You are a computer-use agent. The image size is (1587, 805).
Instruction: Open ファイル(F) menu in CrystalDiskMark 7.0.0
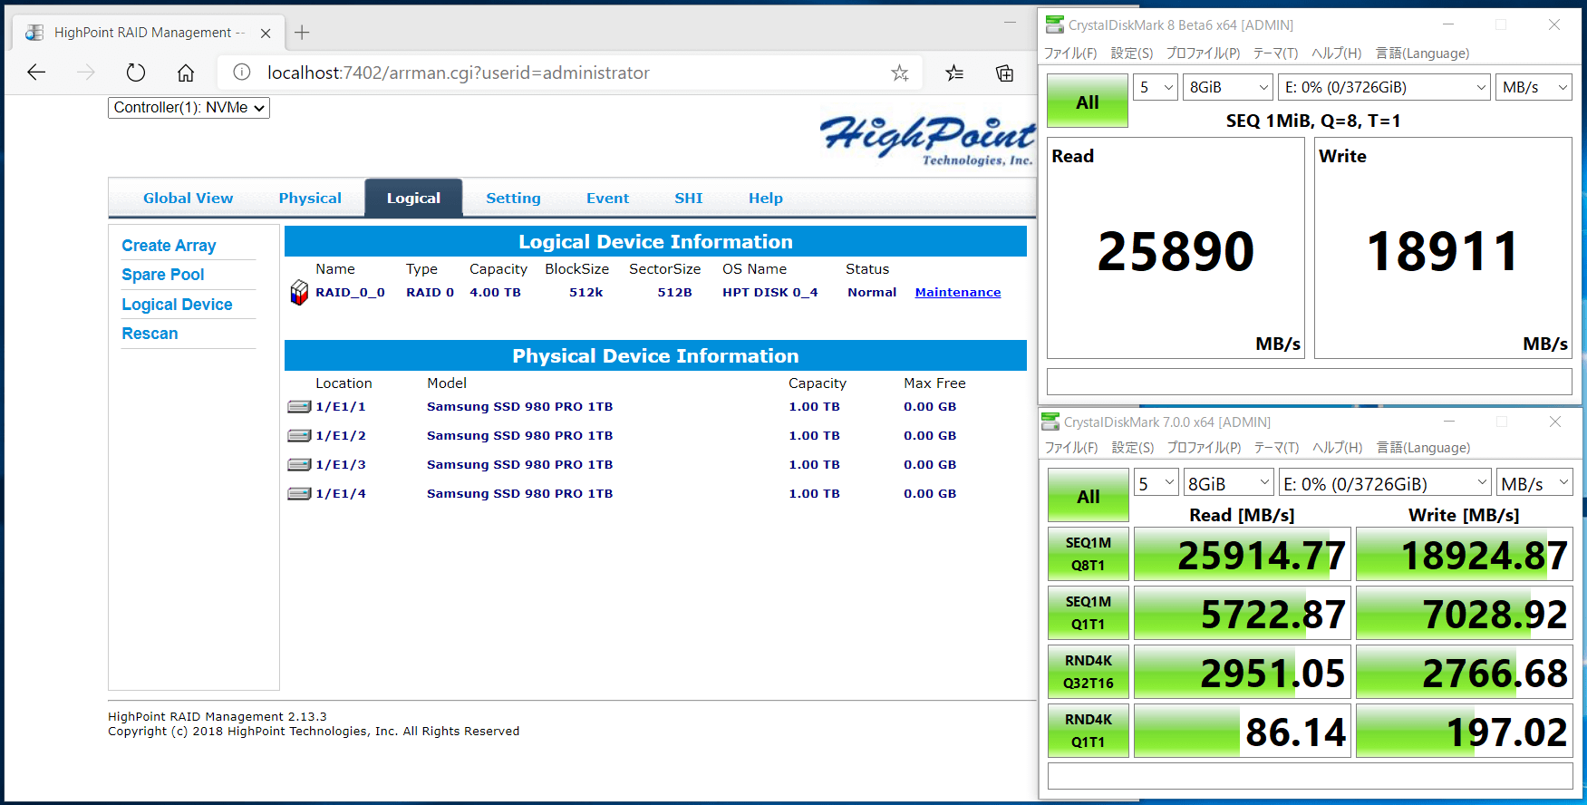[1071, 448]
